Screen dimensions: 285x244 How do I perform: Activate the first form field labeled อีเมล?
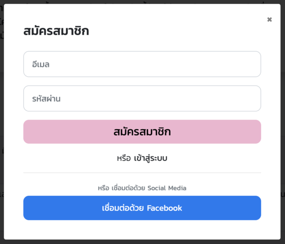[142, 64]
